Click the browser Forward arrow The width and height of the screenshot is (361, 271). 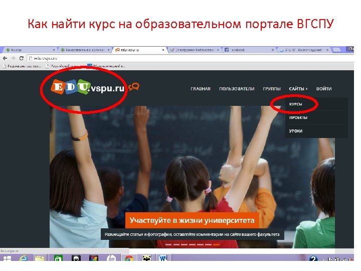(14, 58)
